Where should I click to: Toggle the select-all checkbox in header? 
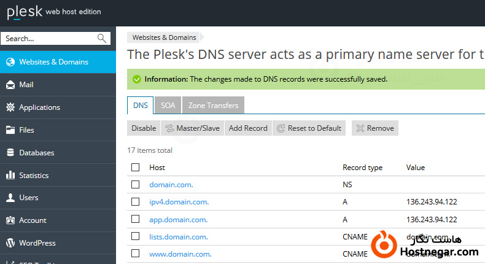coord(136,167)
